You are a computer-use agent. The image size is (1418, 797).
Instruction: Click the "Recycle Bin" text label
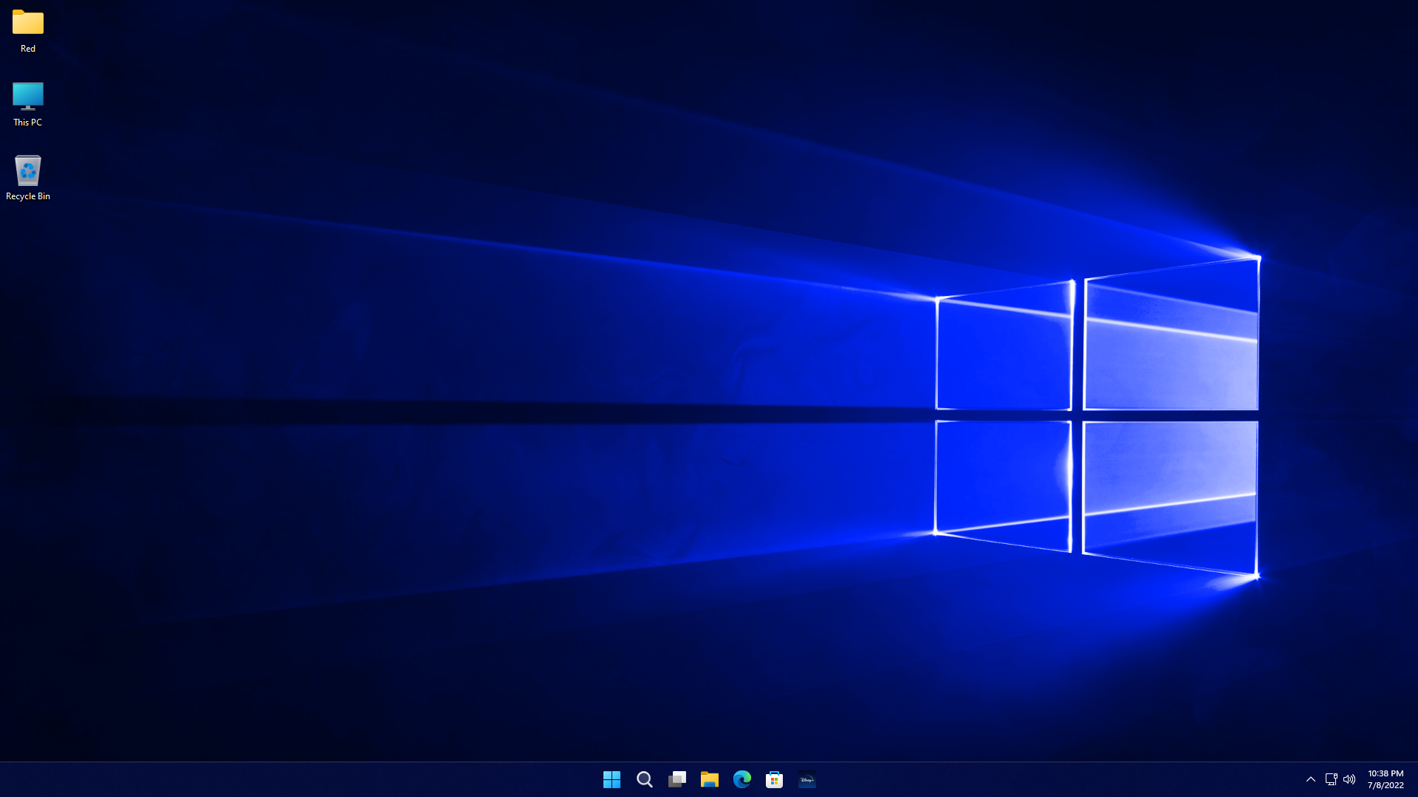pyautogui.click(x=28, y=196)
